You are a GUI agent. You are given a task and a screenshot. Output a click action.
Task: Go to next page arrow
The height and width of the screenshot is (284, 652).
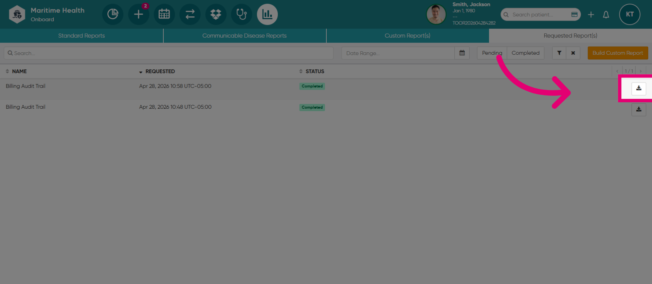(x=641, y=71)
